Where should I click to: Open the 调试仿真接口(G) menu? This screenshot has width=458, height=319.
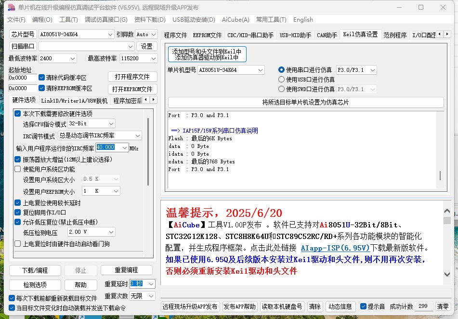(x=106, y=20)
